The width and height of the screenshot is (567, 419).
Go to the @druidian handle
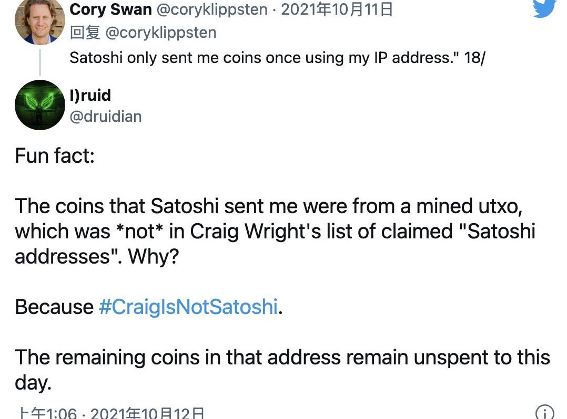click(x=105, y=116)
